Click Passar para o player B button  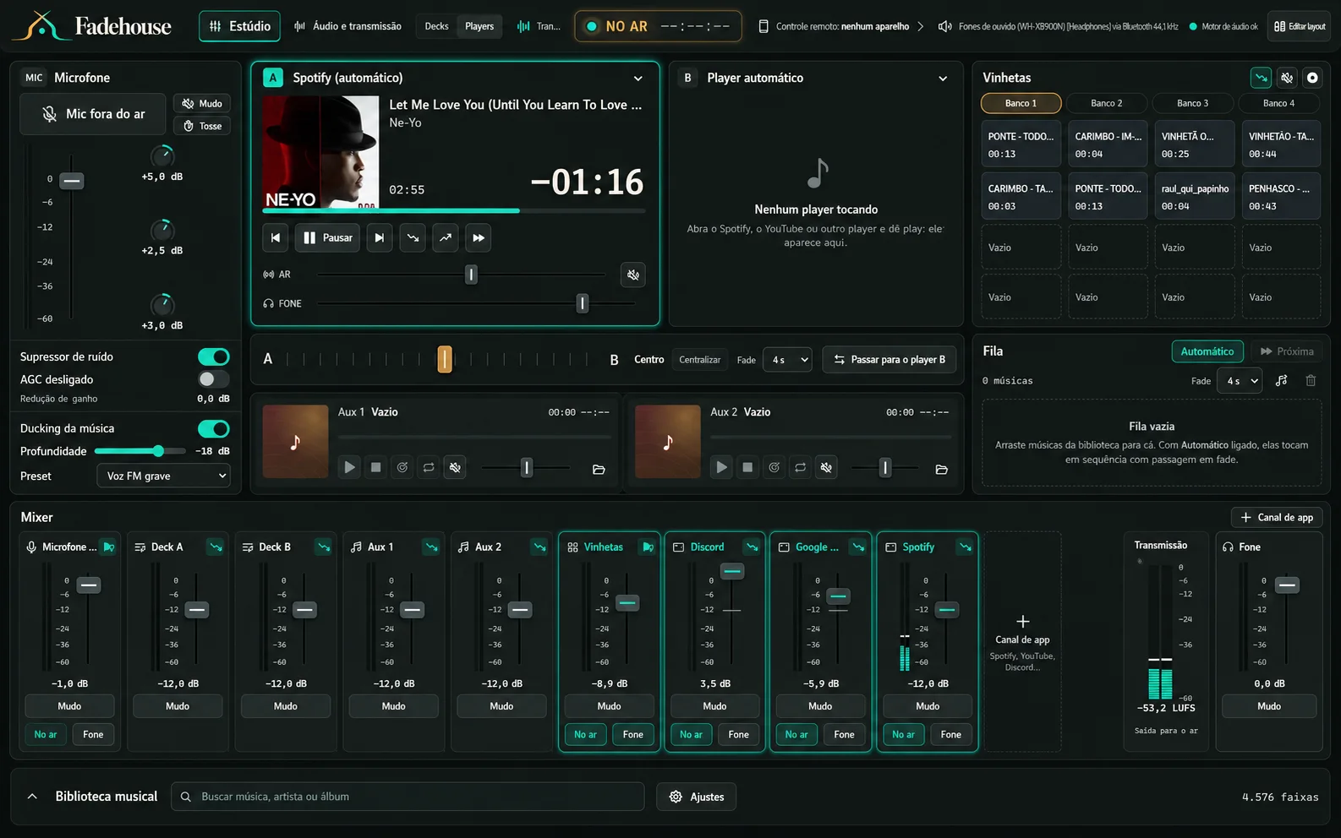(x=889, y=360)
